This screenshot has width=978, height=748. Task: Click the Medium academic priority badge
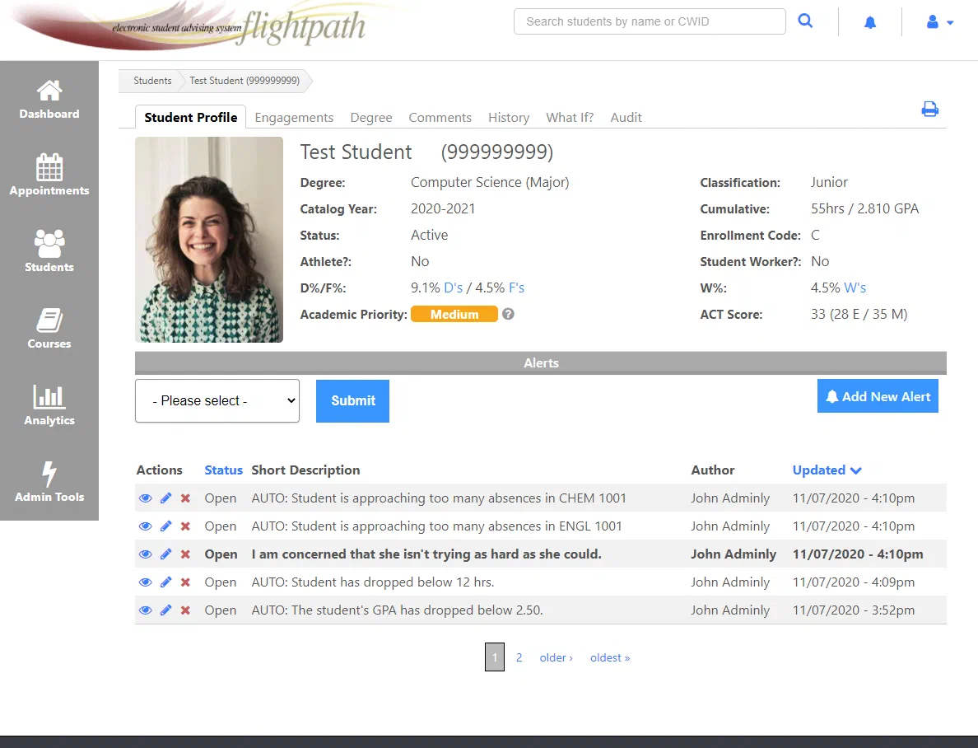(454, 314)
